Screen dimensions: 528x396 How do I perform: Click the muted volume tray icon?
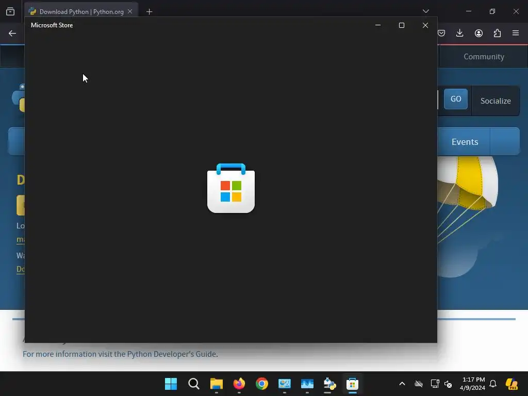point(448,384)
